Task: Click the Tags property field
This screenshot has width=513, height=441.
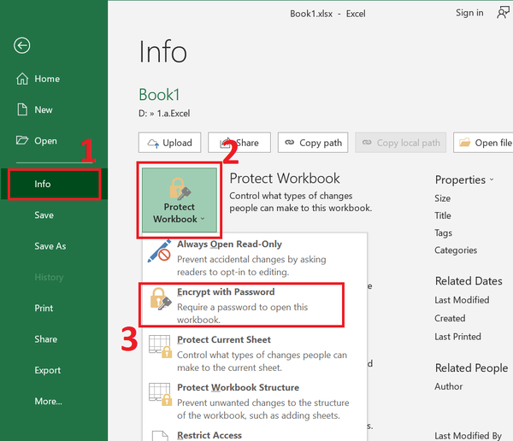Action: [443, 233]
